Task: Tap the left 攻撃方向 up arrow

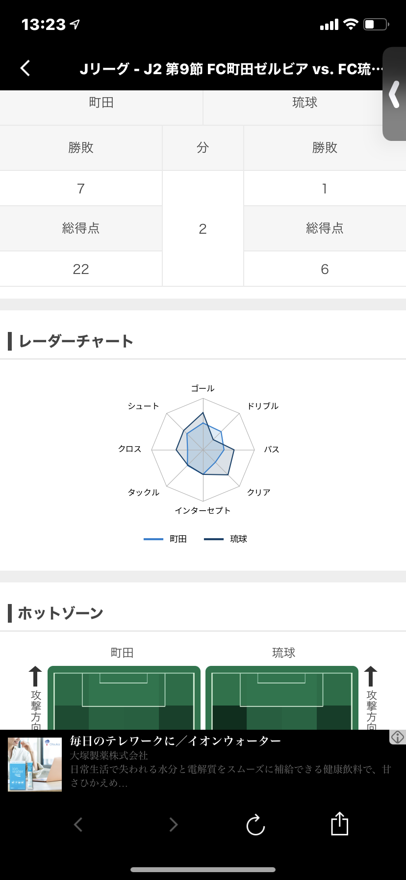Action: coord(35,677)
